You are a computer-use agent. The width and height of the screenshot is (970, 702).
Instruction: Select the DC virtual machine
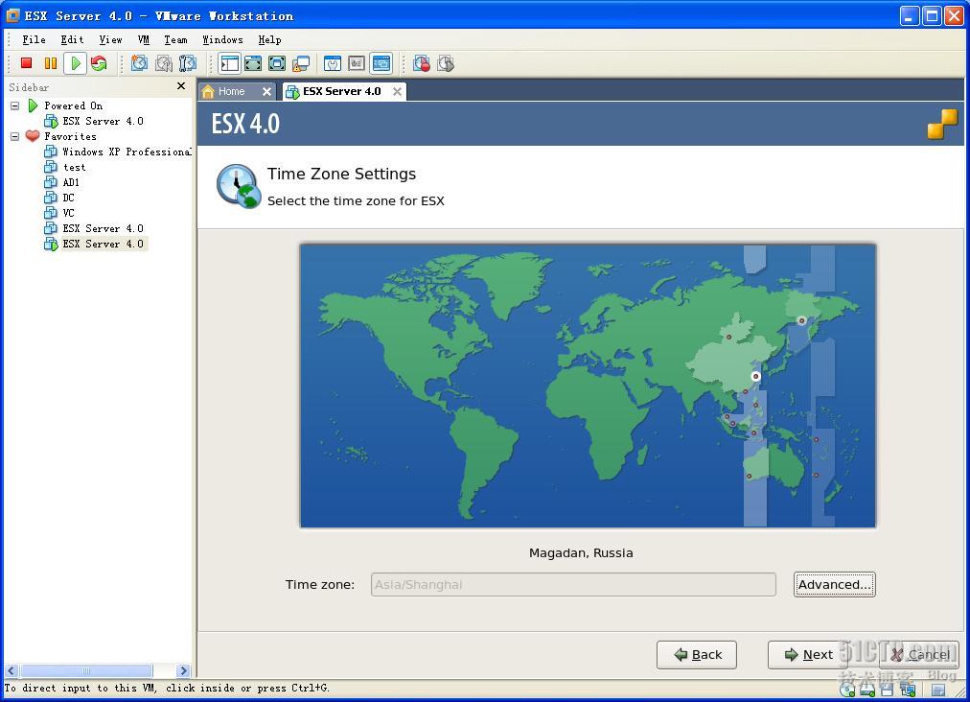(69, 198)
